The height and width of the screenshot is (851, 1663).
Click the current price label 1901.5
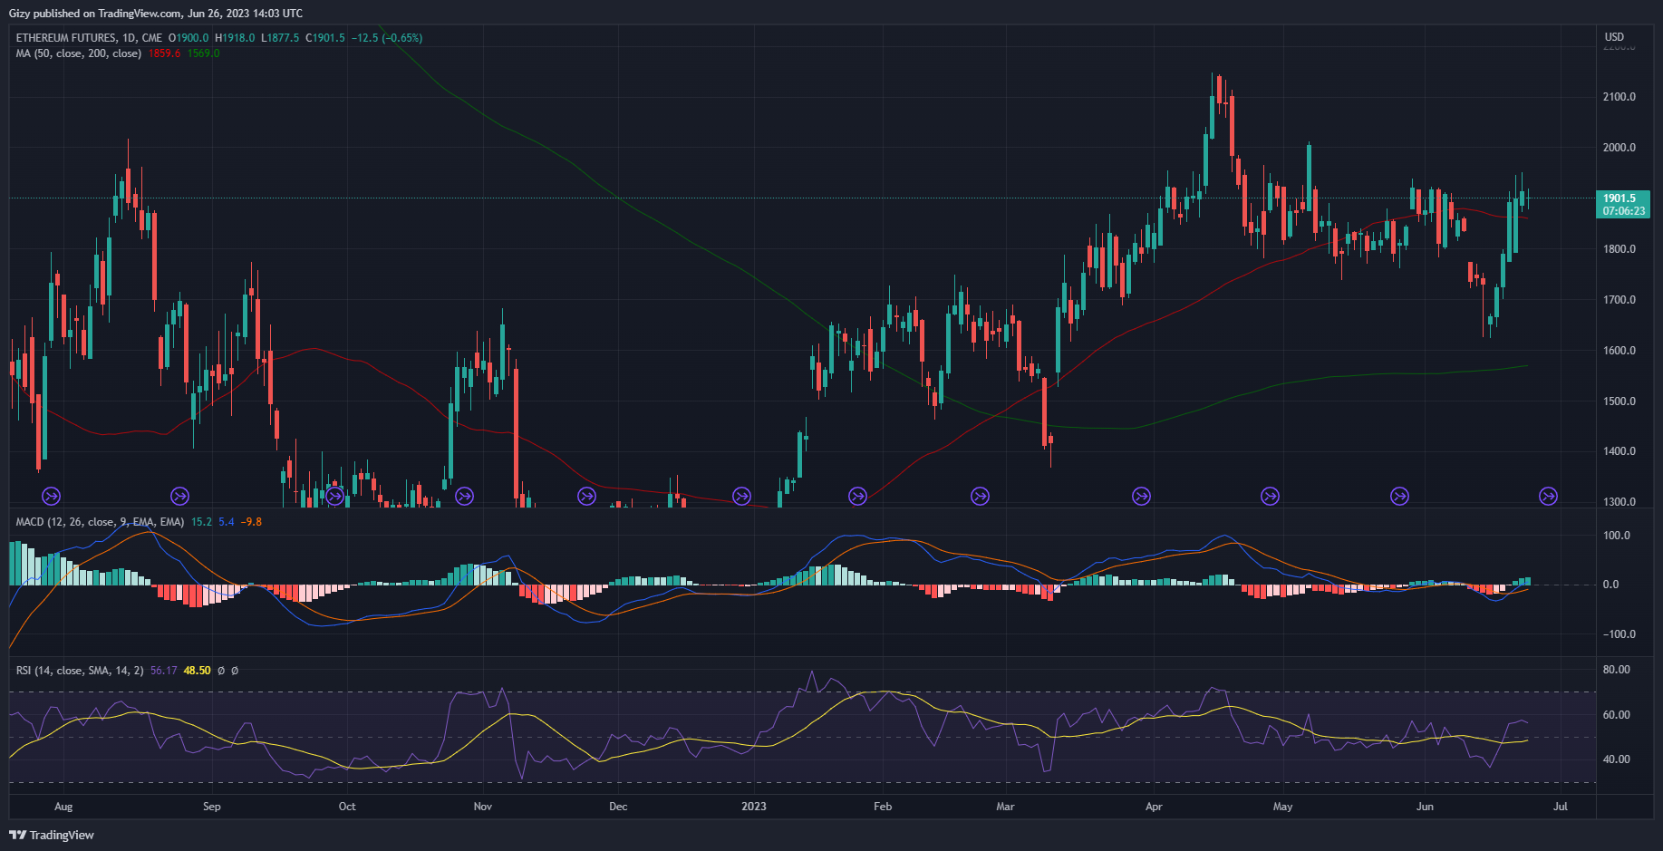1619,198
